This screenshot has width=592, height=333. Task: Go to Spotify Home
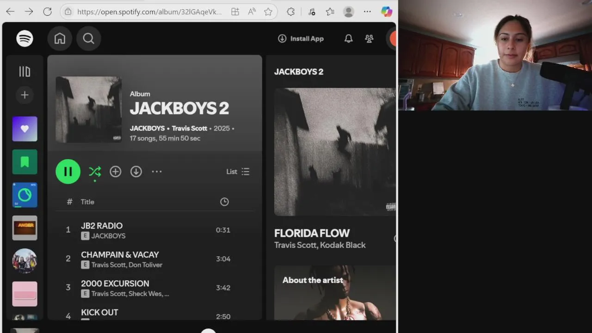pyautogui.click(x=60, y=38)
